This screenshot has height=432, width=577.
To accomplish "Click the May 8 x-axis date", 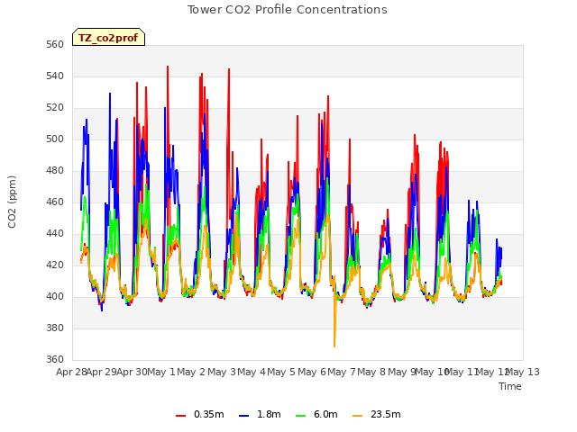I will coord(371,373).
